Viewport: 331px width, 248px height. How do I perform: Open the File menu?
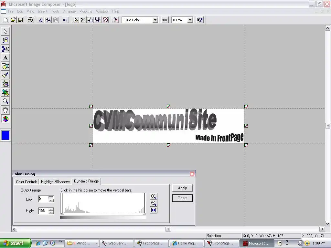pyautogui.click(x=11, y=11)
